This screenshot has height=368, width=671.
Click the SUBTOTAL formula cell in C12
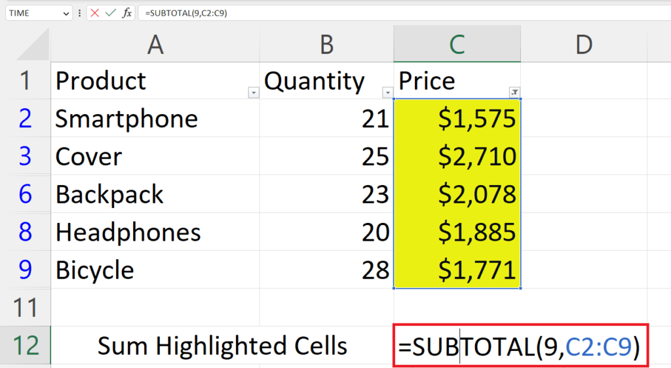tap(521, 345)
